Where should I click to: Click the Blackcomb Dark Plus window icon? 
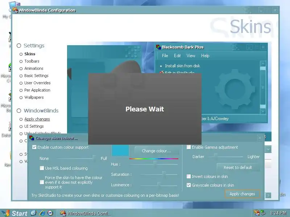[x=158, y=47]
